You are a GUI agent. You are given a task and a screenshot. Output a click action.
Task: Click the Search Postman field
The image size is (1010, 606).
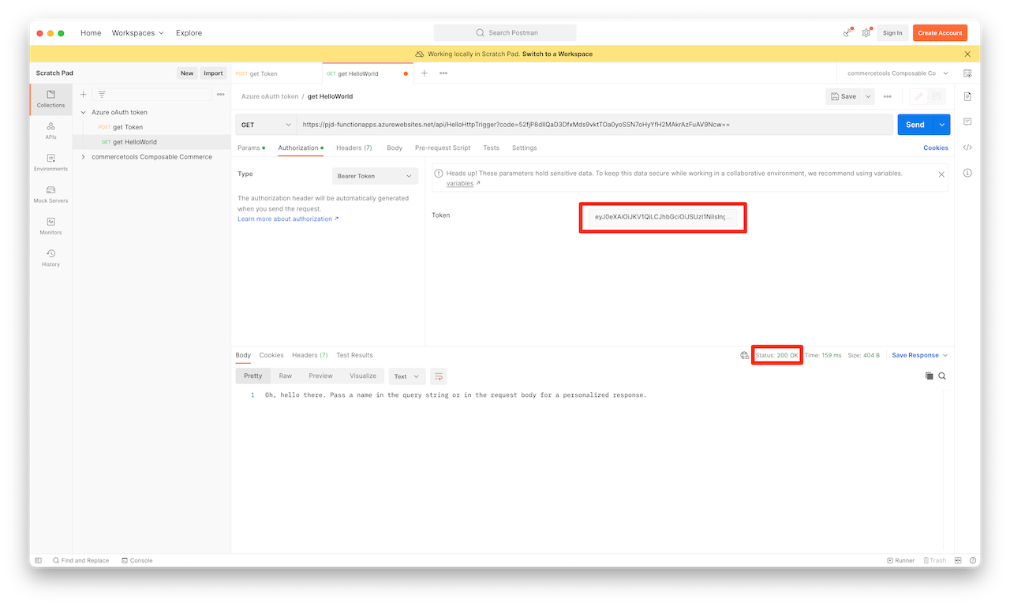point(505,33)
